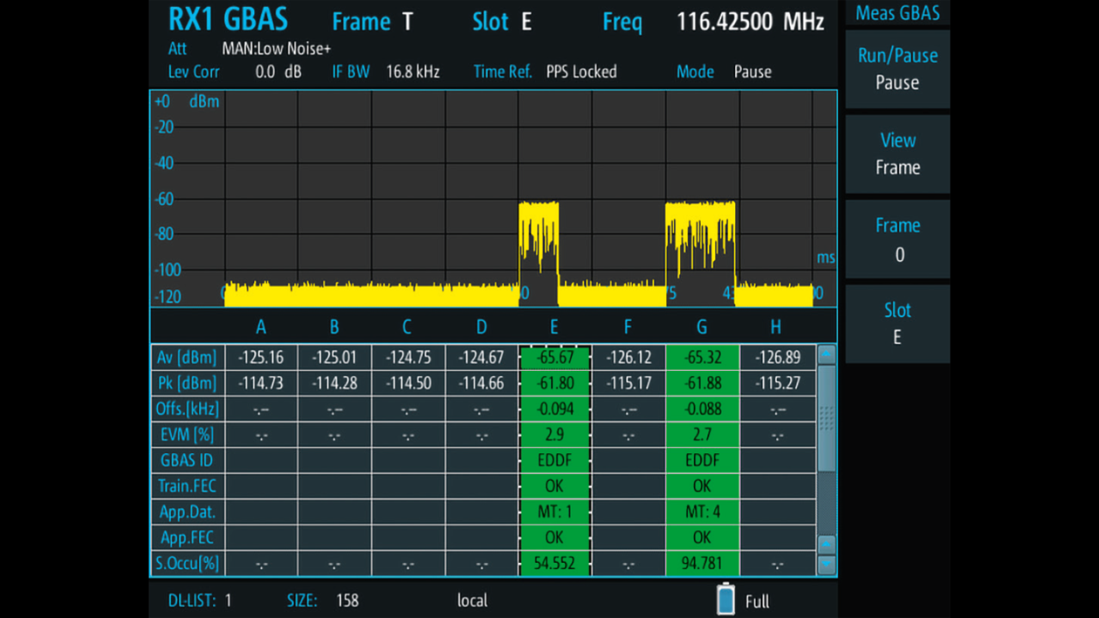Viewport: 1099px width, 618px height.
Task: Select the slot A column header
Action: click(261, 326)
